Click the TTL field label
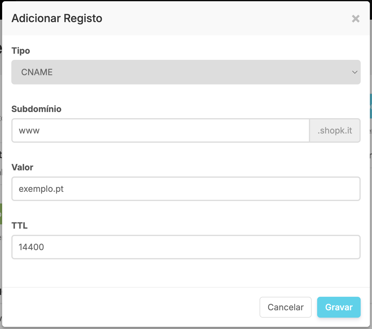The height and width of the screenshot is (329, 372). tap(19, 226)
